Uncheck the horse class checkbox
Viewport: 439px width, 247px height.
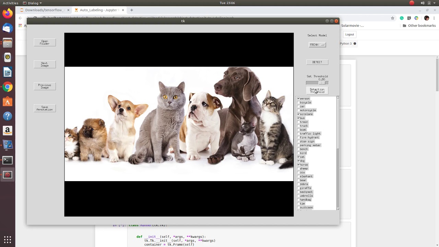pyautogui.click(x=298, y=165)
